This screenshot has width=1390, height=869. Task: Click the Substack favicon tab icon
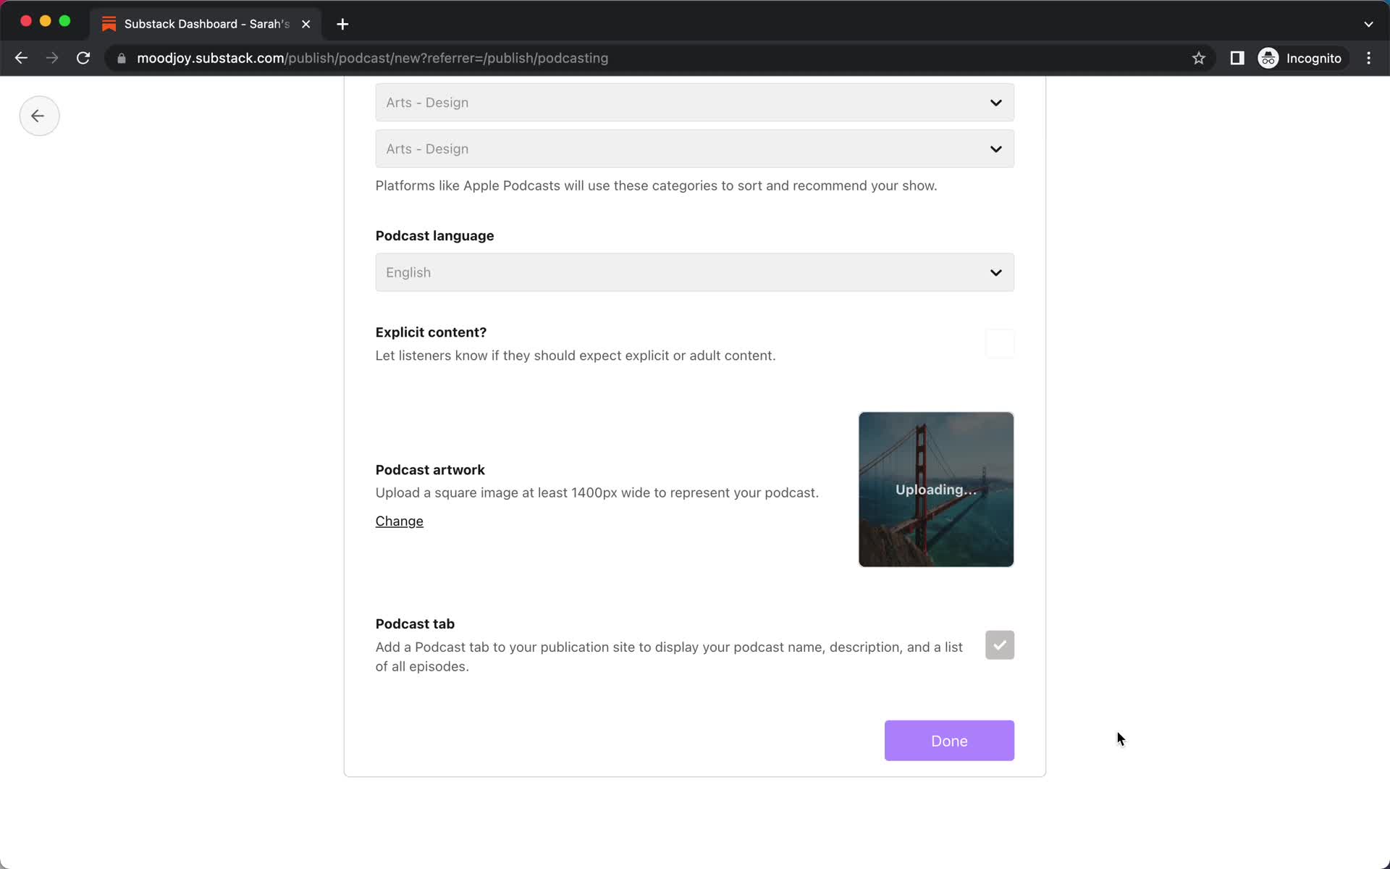click(109, 23)
